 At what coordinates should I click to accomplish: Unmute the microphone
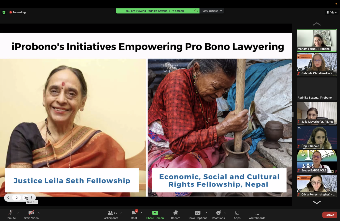pyautogui.click(x=10, y=215)
